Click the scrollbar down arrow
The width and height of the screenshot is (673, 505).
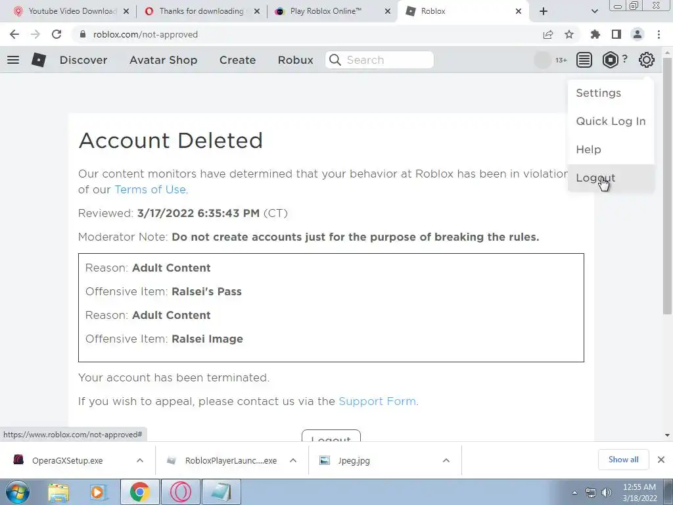coord(667,435)
